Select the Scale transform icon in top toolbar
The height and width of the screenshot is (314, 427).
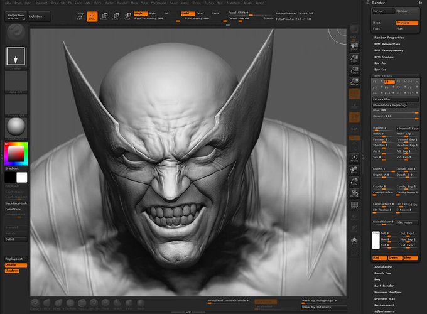116,16
